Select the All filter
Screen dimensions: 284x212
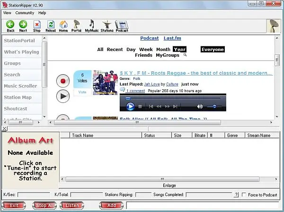[x=100, y=49]
